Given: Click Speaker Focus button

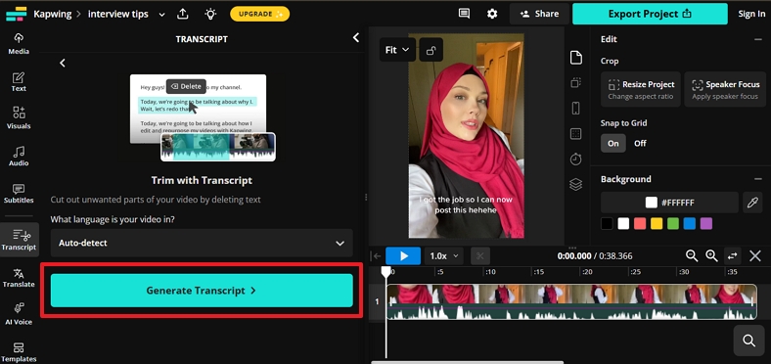Looking at the screenshot, I should [725, 89].
